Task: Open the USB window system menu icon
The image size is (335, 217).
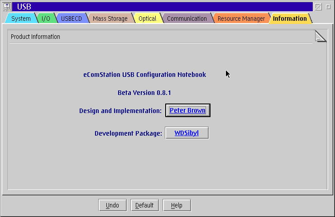Action: tap(7, 7)
